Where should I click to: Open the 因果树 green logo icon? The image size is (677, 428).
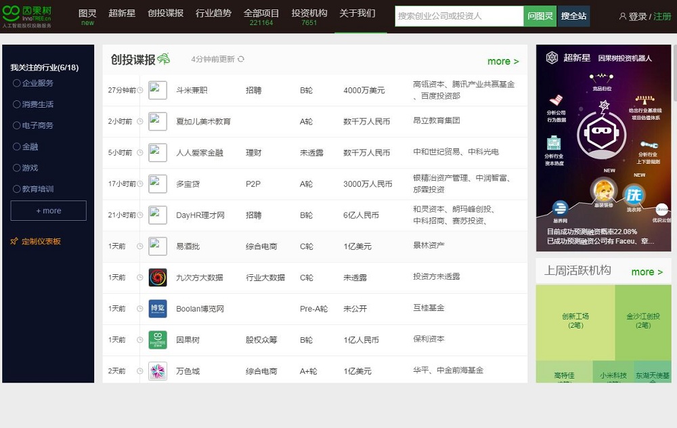click(x=158, y=339)
